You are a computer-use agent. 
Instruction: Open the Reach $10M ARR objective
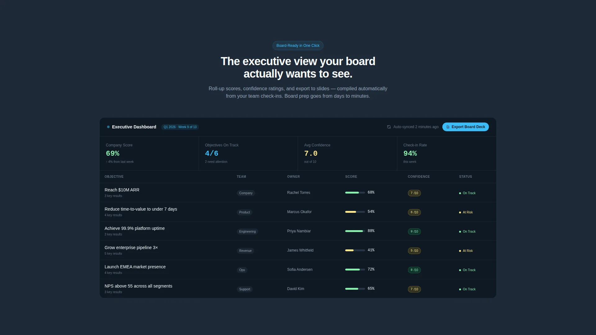[x=122, y=190]
